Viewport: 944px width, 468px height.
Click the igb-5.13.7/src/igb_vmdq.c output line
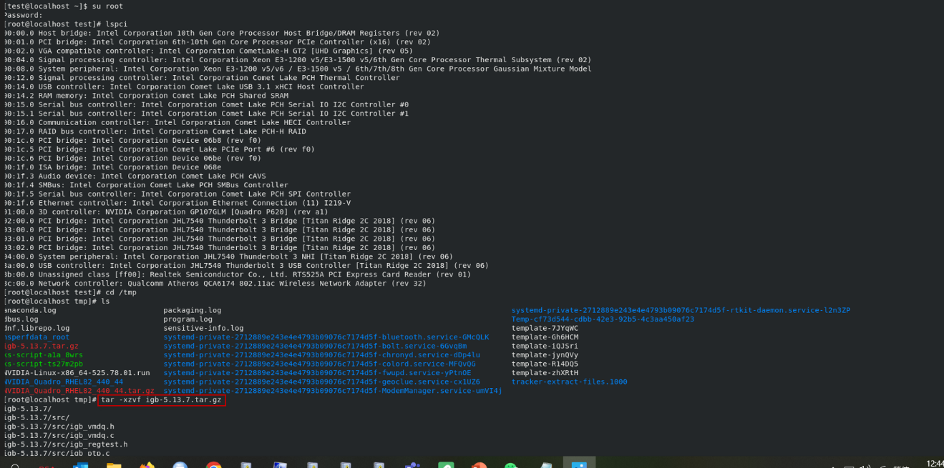(59, 435)
